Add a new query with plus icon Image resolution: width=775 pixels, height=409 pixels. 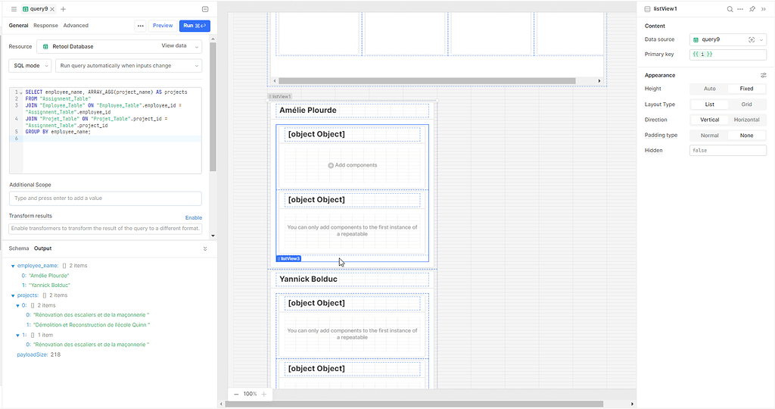63,9
